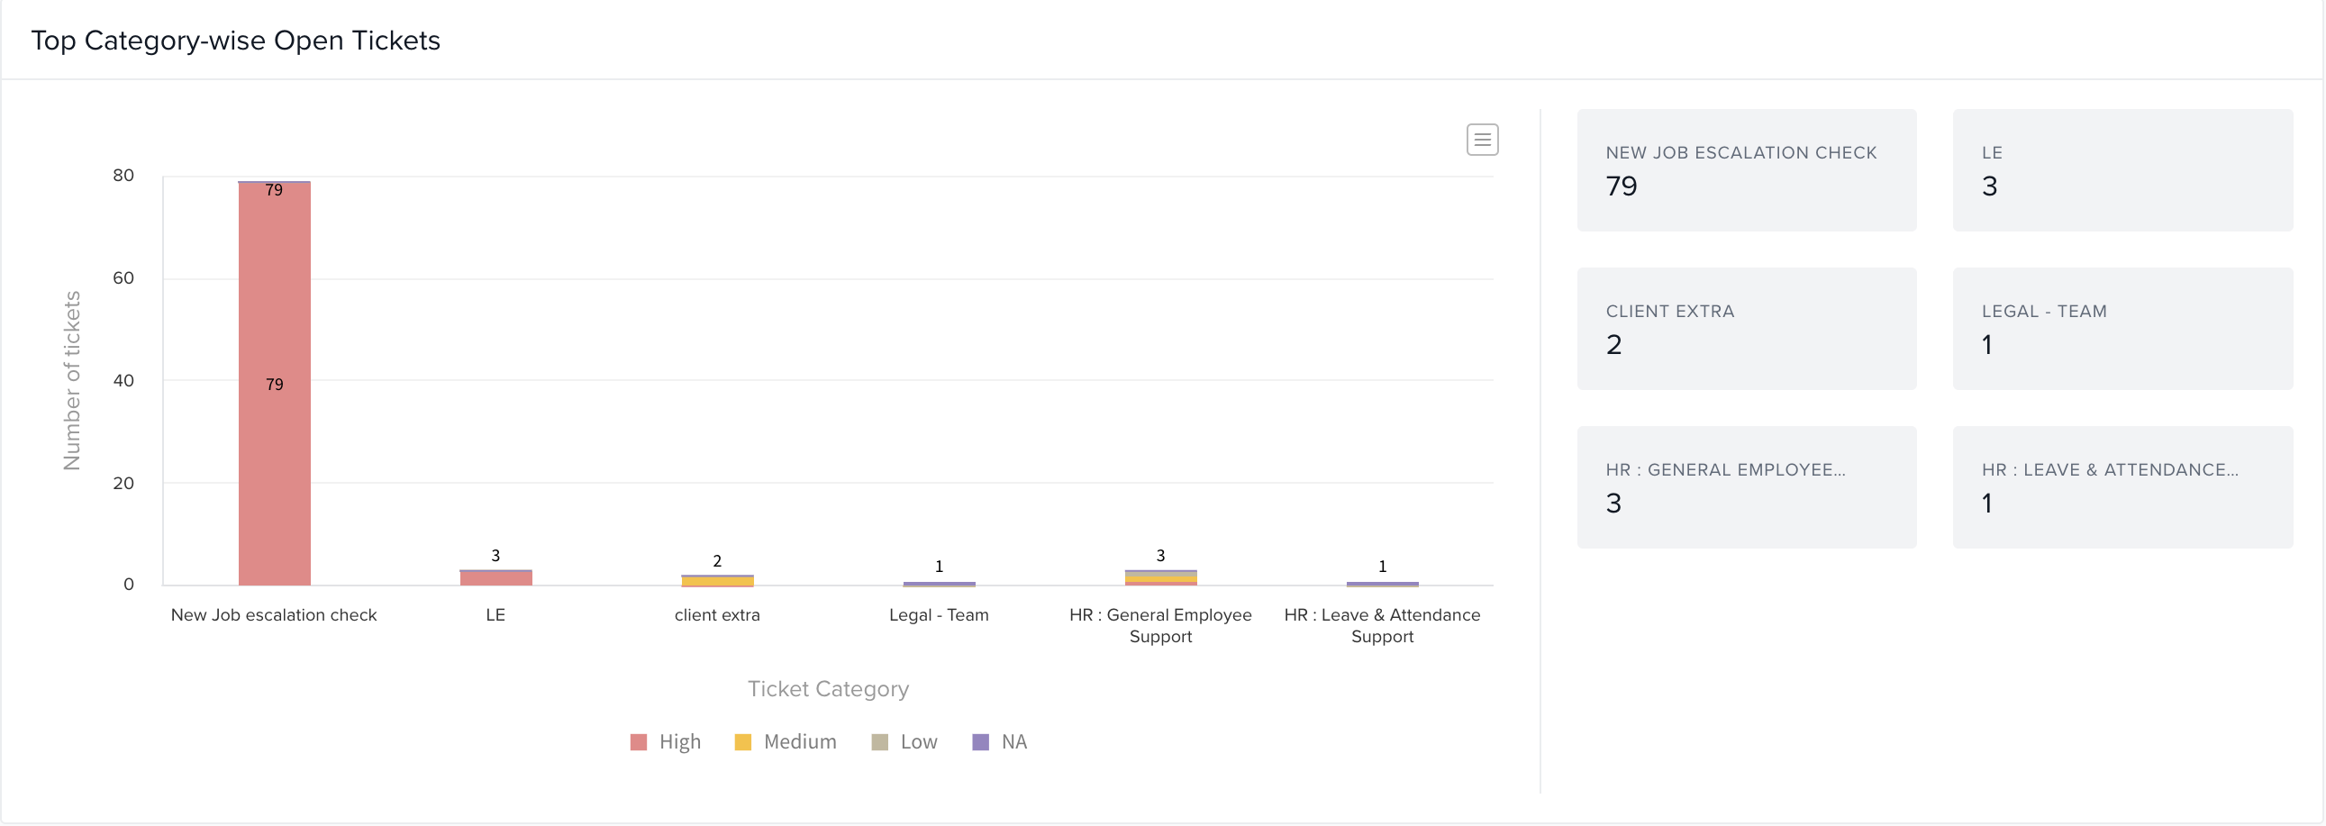Image resolution: width=2326 pixels, height=826 pixels.
Task: Click HR Leave & Attendance Support bar
Action: [x=1382, y=584]
